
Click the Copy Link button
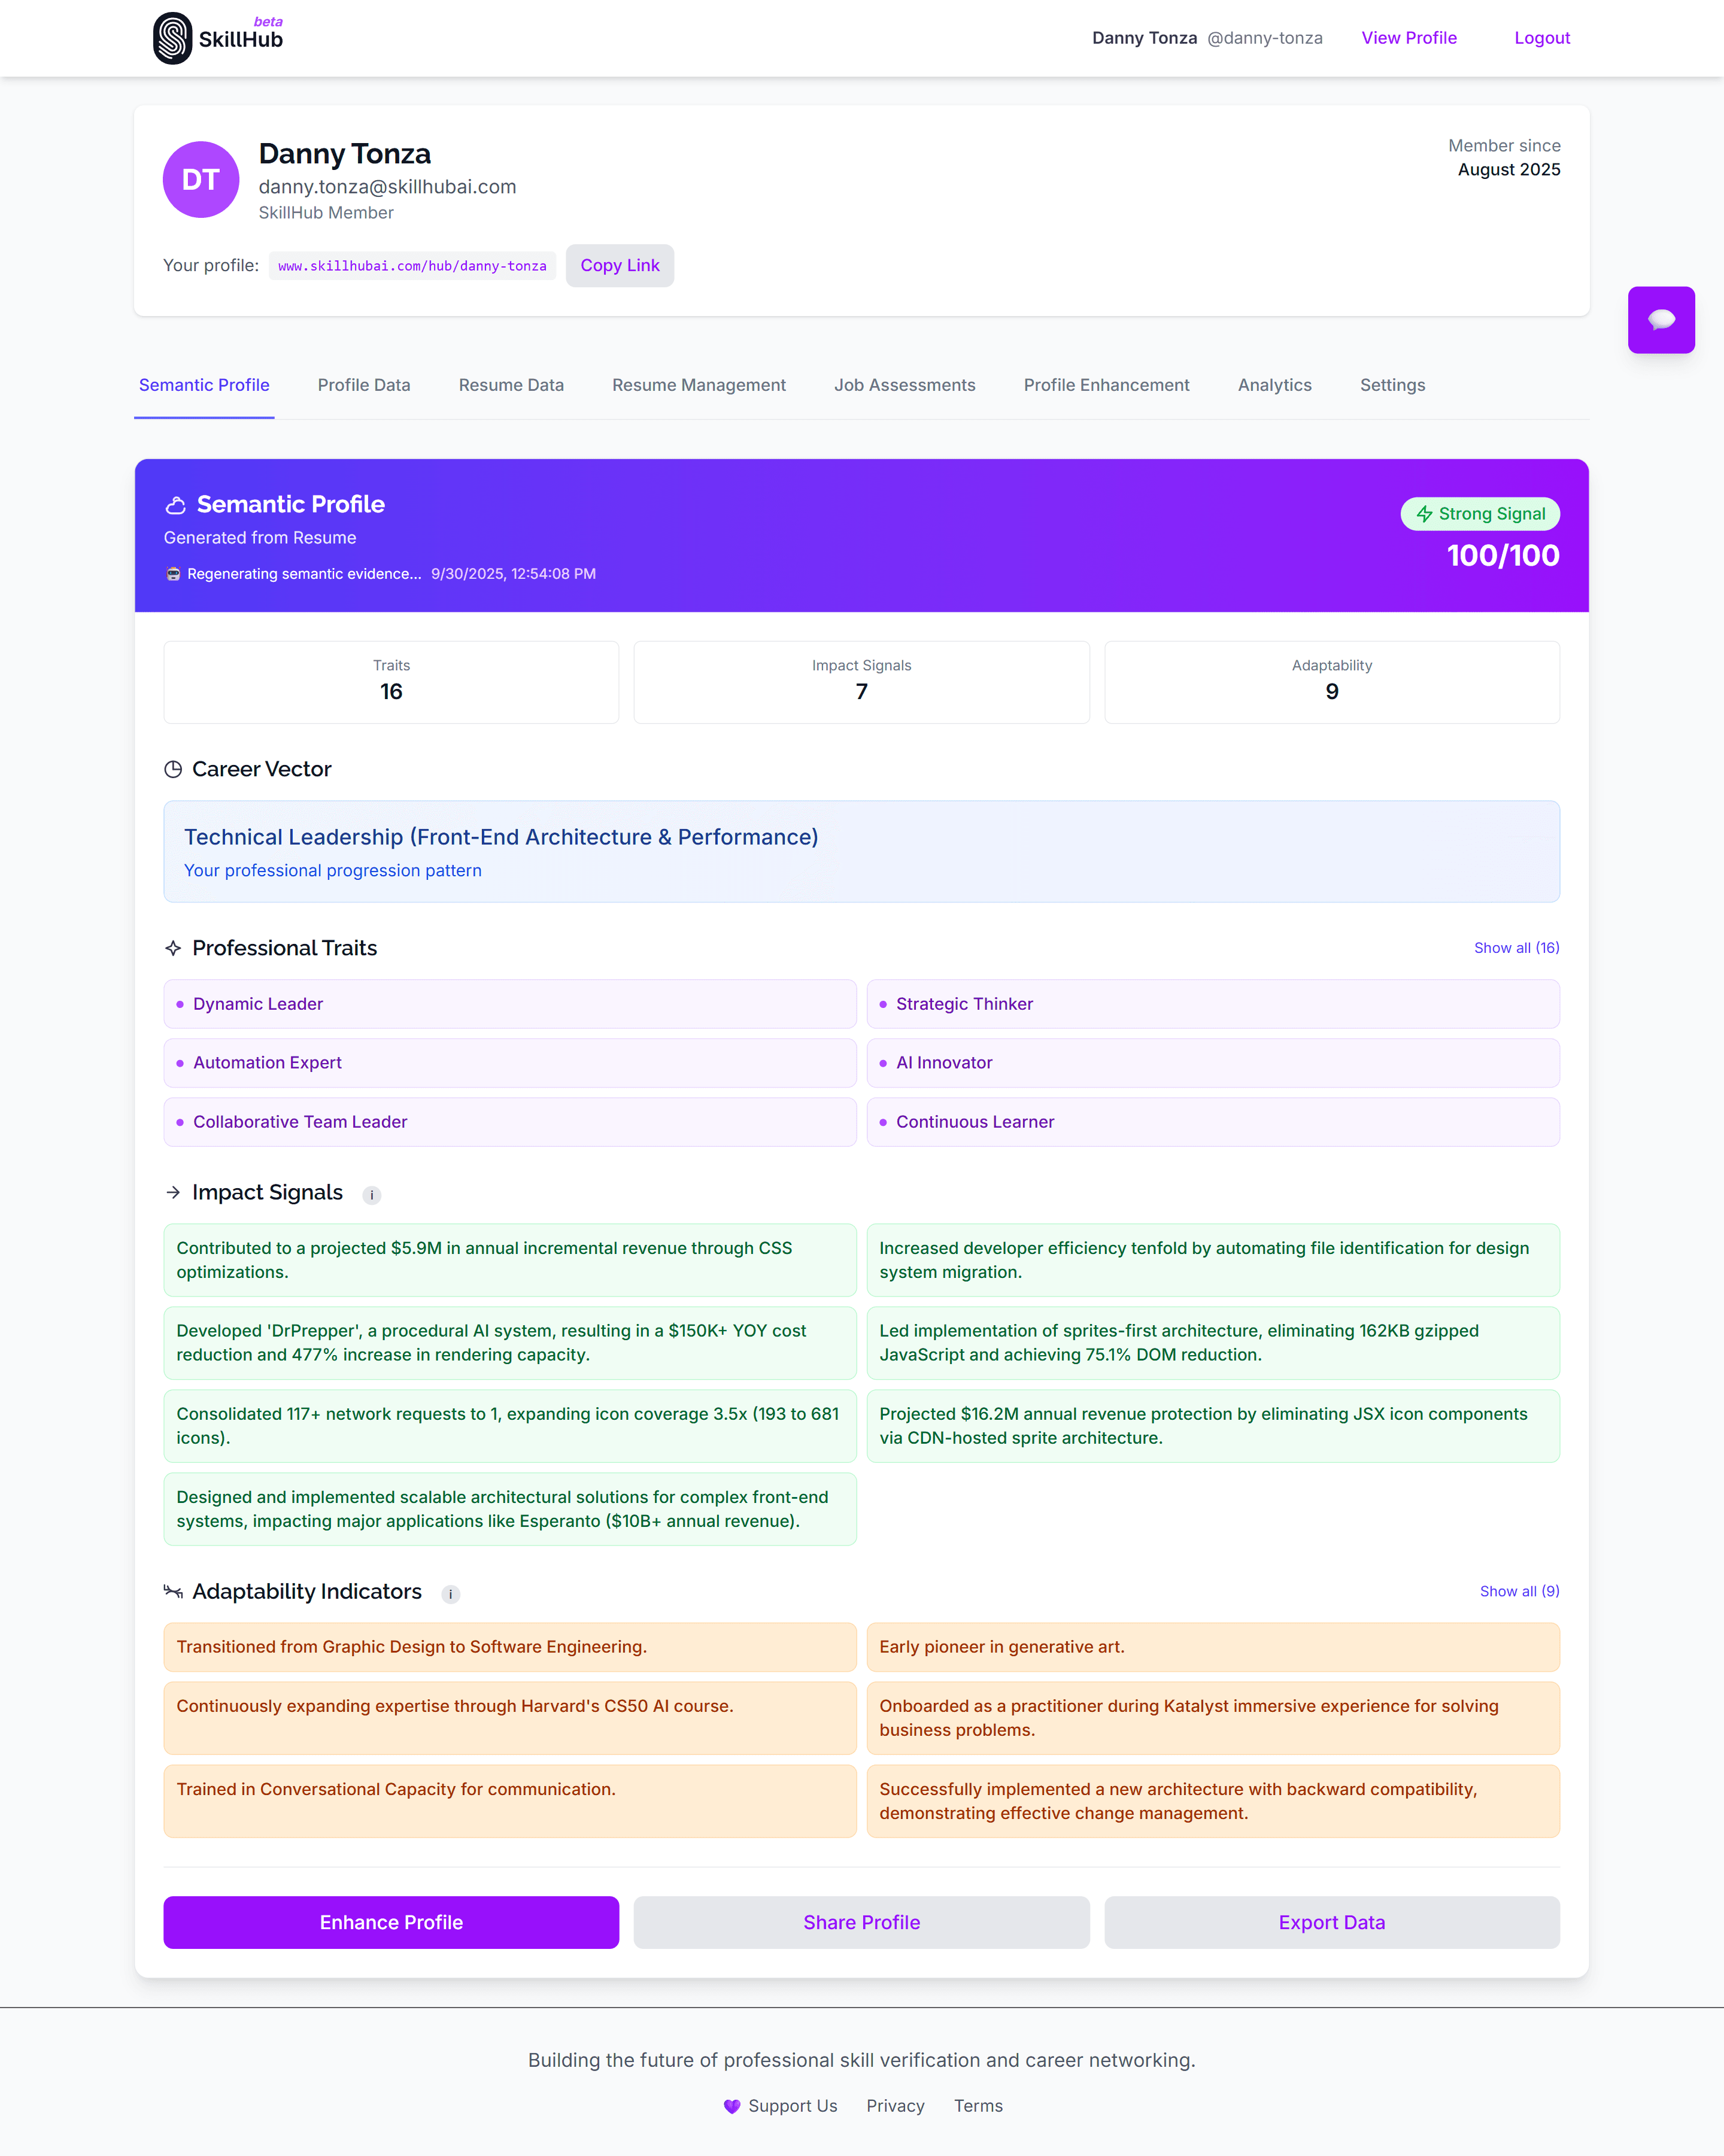click(x=619, y=265)
